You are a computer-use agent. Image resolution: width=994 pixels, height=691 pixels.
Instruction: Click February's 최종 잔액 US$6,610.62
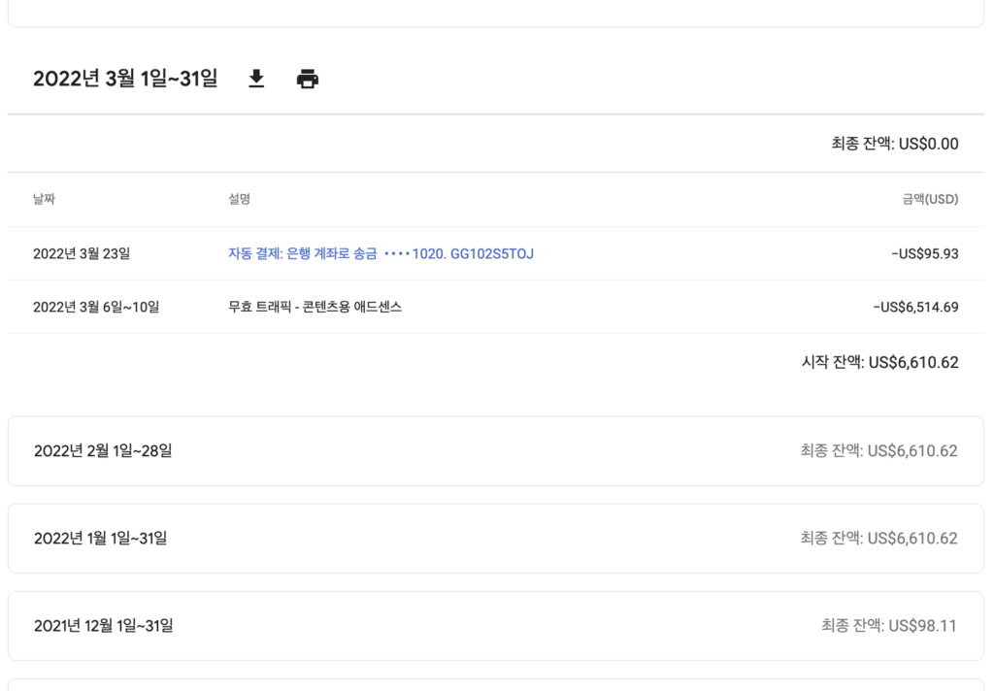coord(878,450)
